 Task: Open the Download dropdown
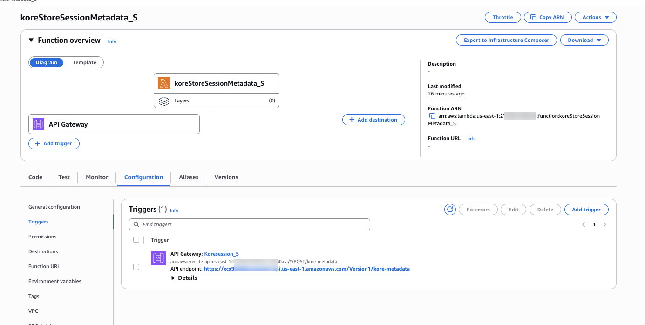tap(584, 40)
